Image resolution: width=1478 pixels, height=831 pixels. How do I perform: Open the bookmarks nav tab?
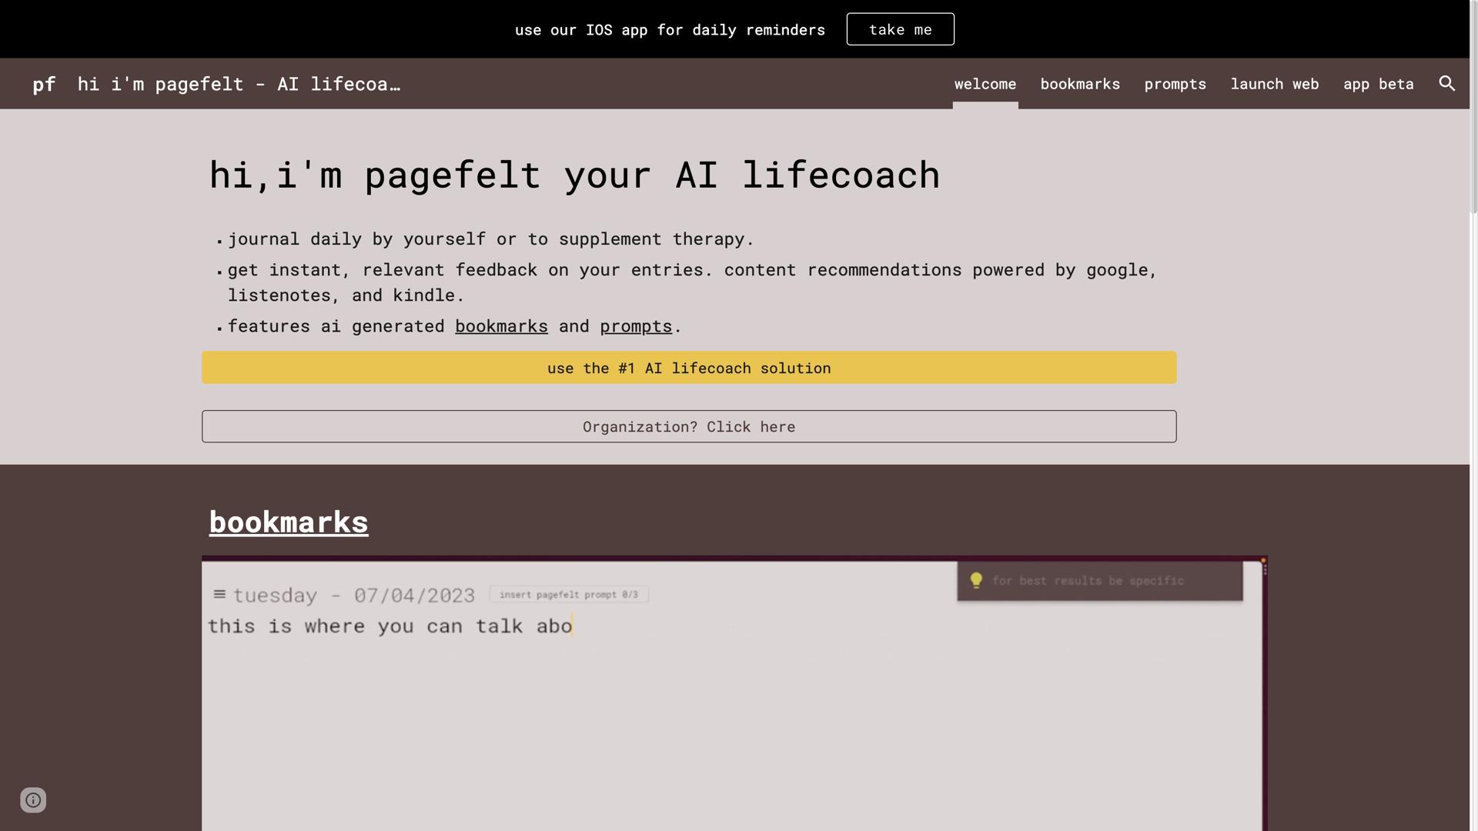[x=1079, y=84]
